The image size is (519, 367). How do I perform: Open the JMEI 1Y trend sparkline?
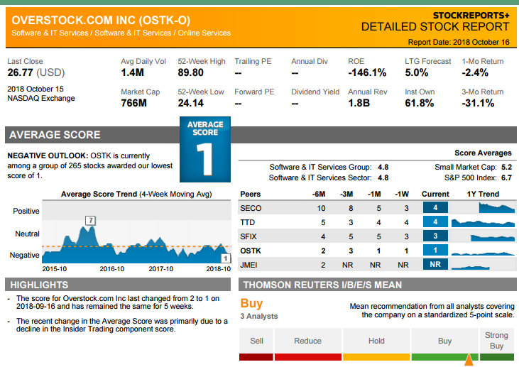pyautogui.click(x=470, y=268)
